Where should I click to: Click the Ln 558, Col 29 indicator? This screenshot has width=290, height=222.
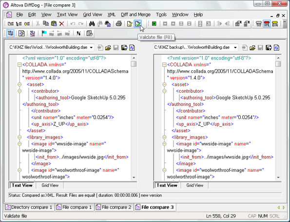pos(221,216)
